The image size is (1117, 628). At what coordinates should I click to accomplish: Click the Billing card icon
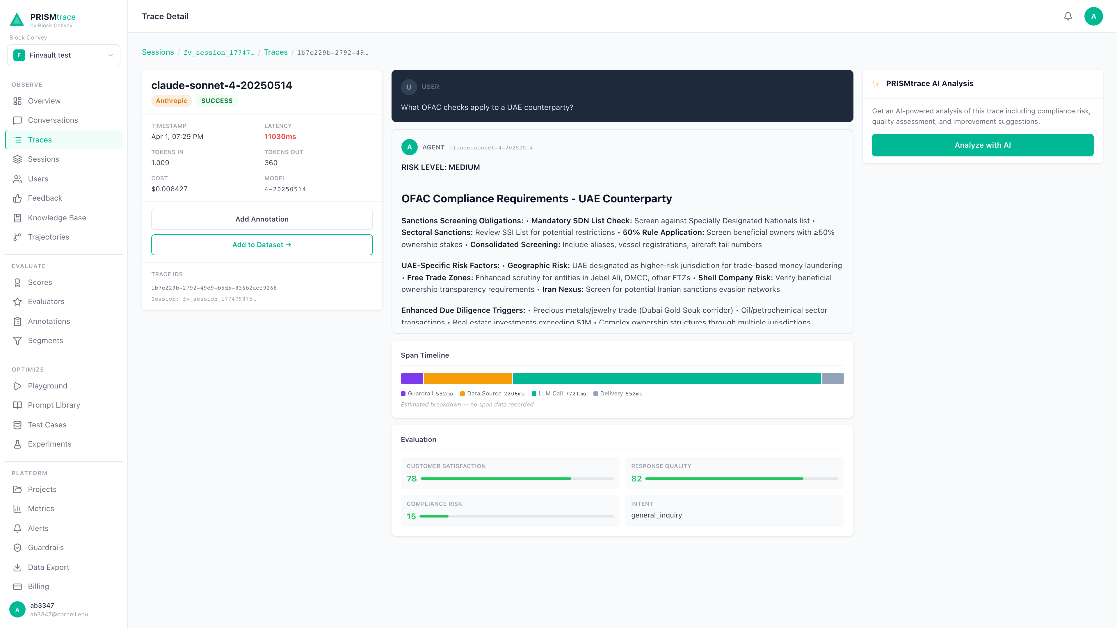coord(17,586)
